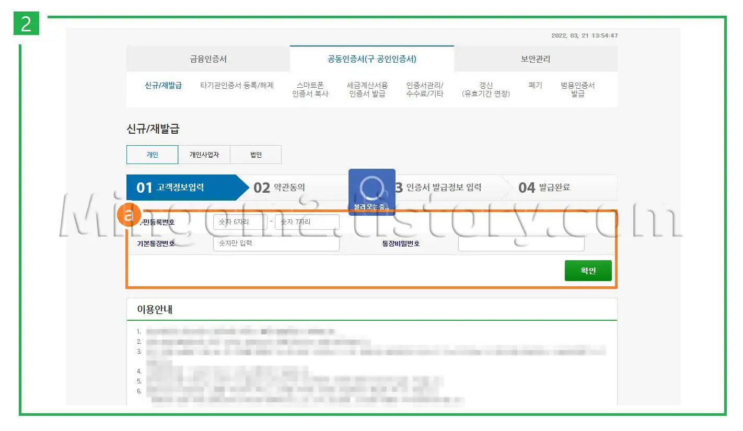Select the 법인 tab
The image size is (743, 431).
point(256,154)
